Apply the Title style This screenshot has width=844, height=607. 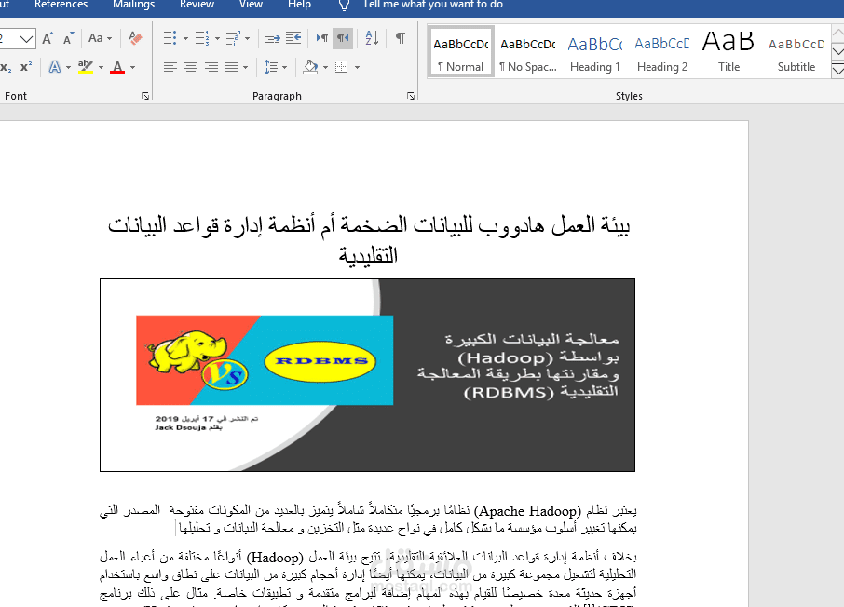pos(728,52)
